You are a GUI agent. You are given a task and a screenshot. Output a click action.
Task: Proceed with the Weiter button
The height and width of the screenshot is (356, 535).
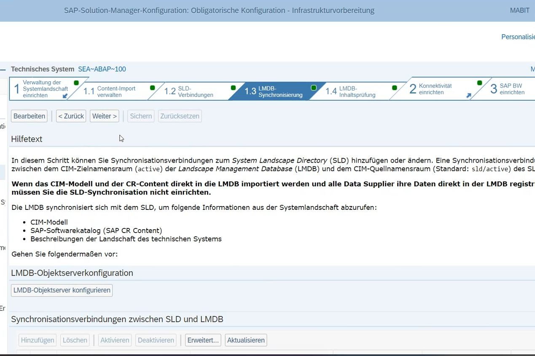pos(104,116)
